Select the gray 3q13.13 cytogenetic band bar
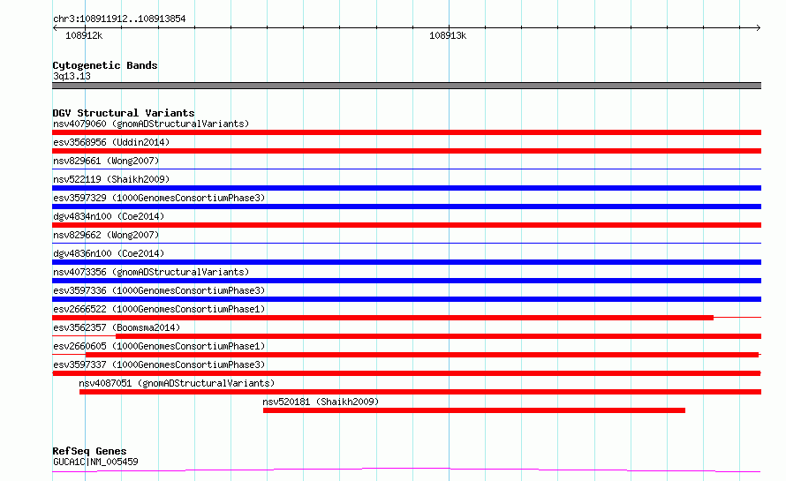Viewport: 786px width, 481px height. click(x=406, y=86)
